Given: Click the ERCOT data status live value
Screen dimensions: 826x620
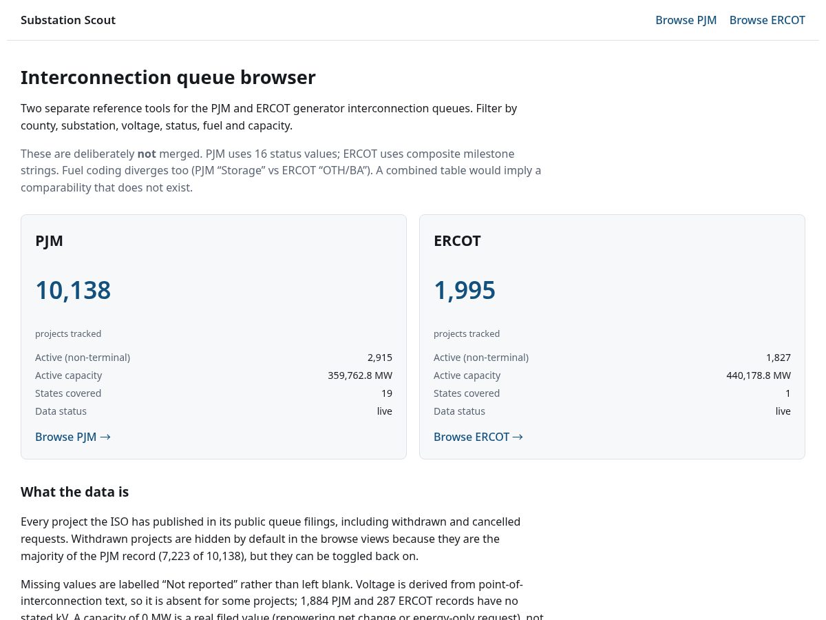Looking at the screenshot, I should (x=783, y=411).
